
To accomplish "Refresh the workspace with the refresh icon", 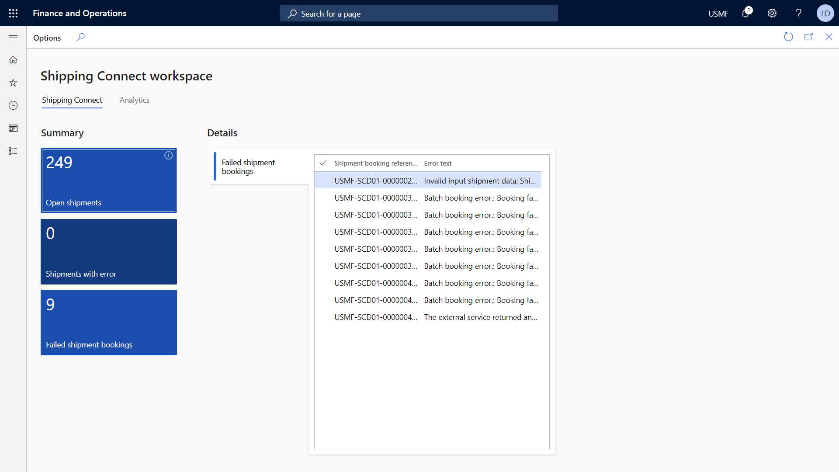I will pos(788,37).
